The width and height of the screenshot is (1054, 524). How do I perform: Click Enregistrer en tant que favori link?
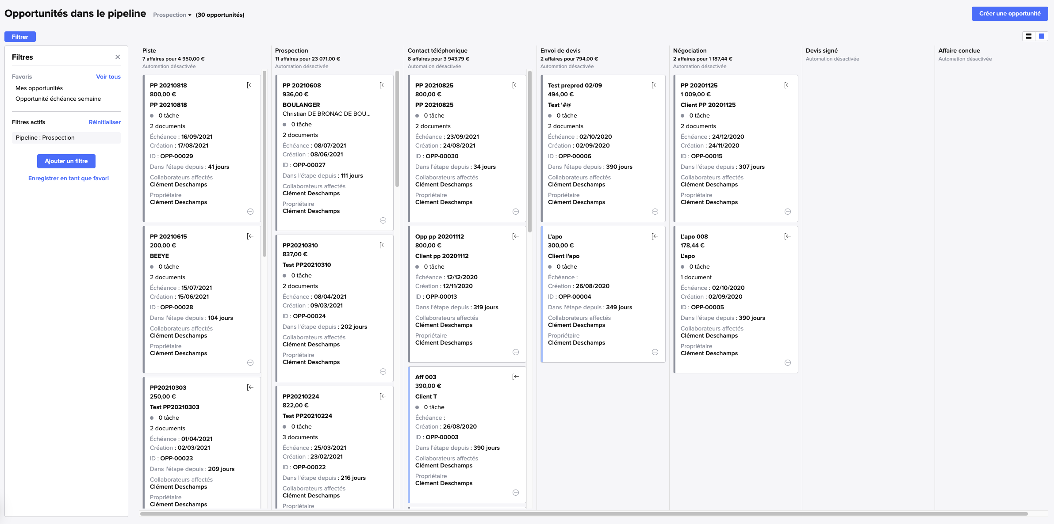tap(69, 178)
